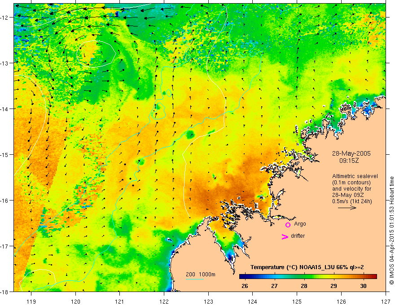Click the 127 longitude axis label
The image size is (395, 305).
tap(386, 301)
